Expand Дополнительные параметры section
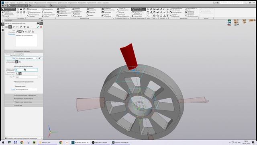The width and height of the screenshot is (257, 145). coord(24,95)
